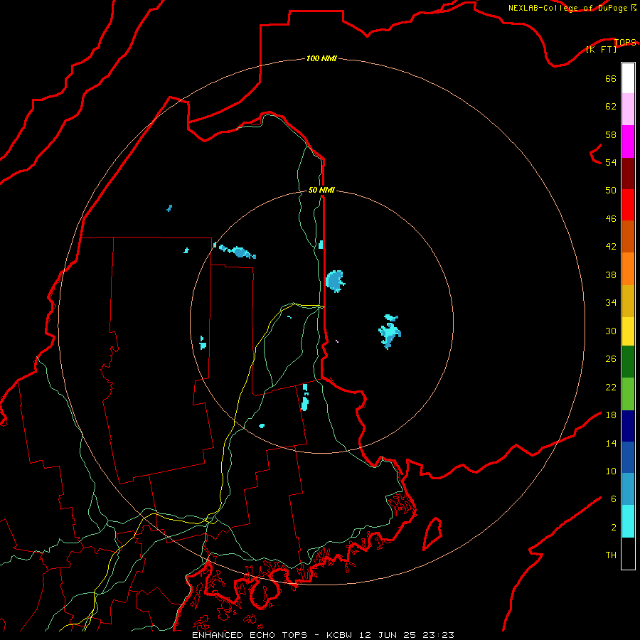Click legend value 62
The height and width of the screenshot is (640, 640).
[x=611, y=107]
